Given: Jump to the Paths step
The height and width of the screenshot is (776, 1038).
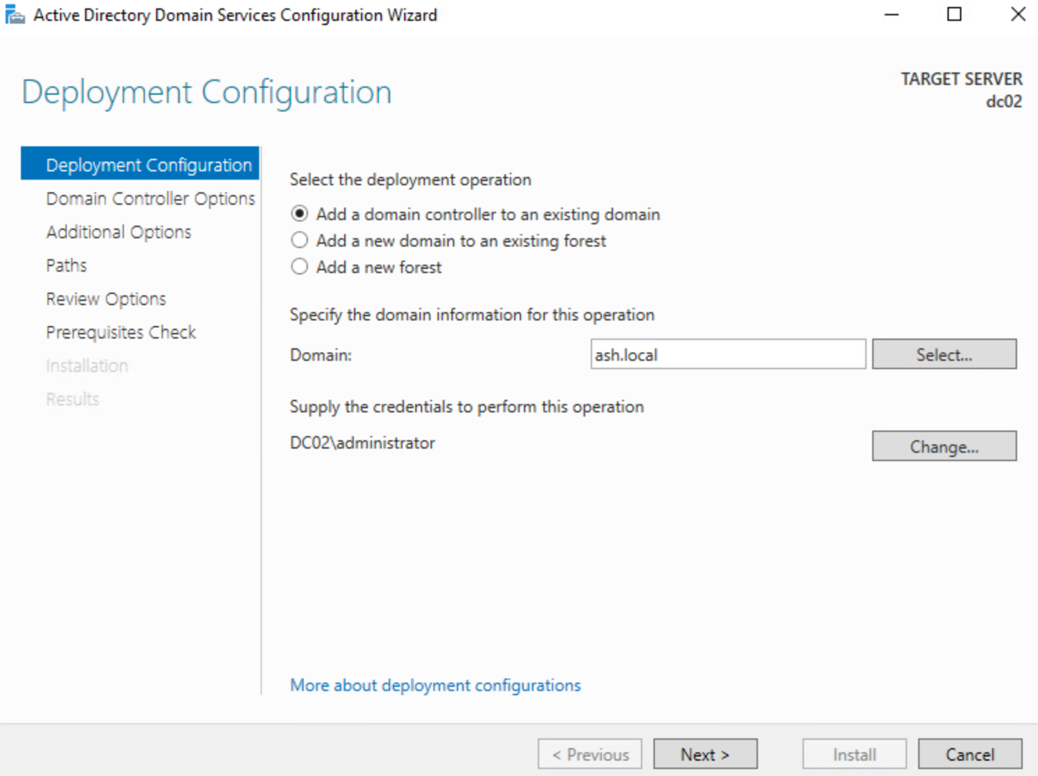Looking at the screenshot, I should tap(66, 265).
